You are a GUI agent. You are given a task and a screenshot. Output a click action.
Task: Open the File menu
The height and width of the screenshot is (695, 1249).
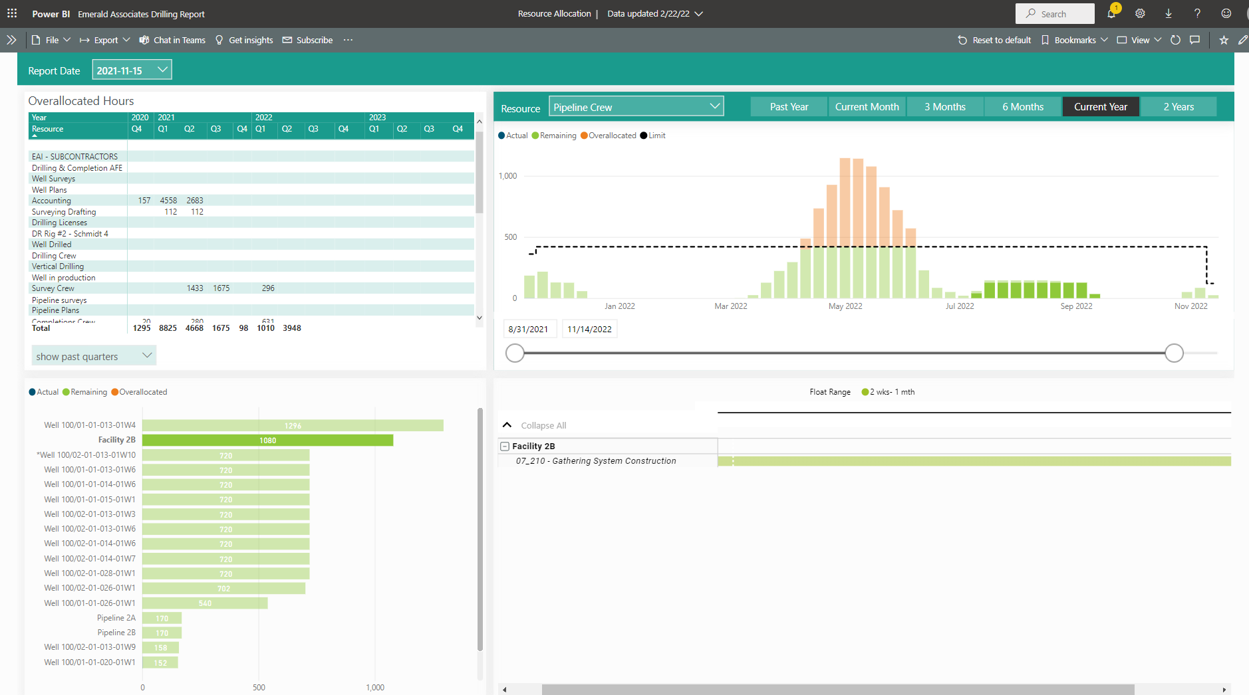pyautogui.click(x=51, y=40)
